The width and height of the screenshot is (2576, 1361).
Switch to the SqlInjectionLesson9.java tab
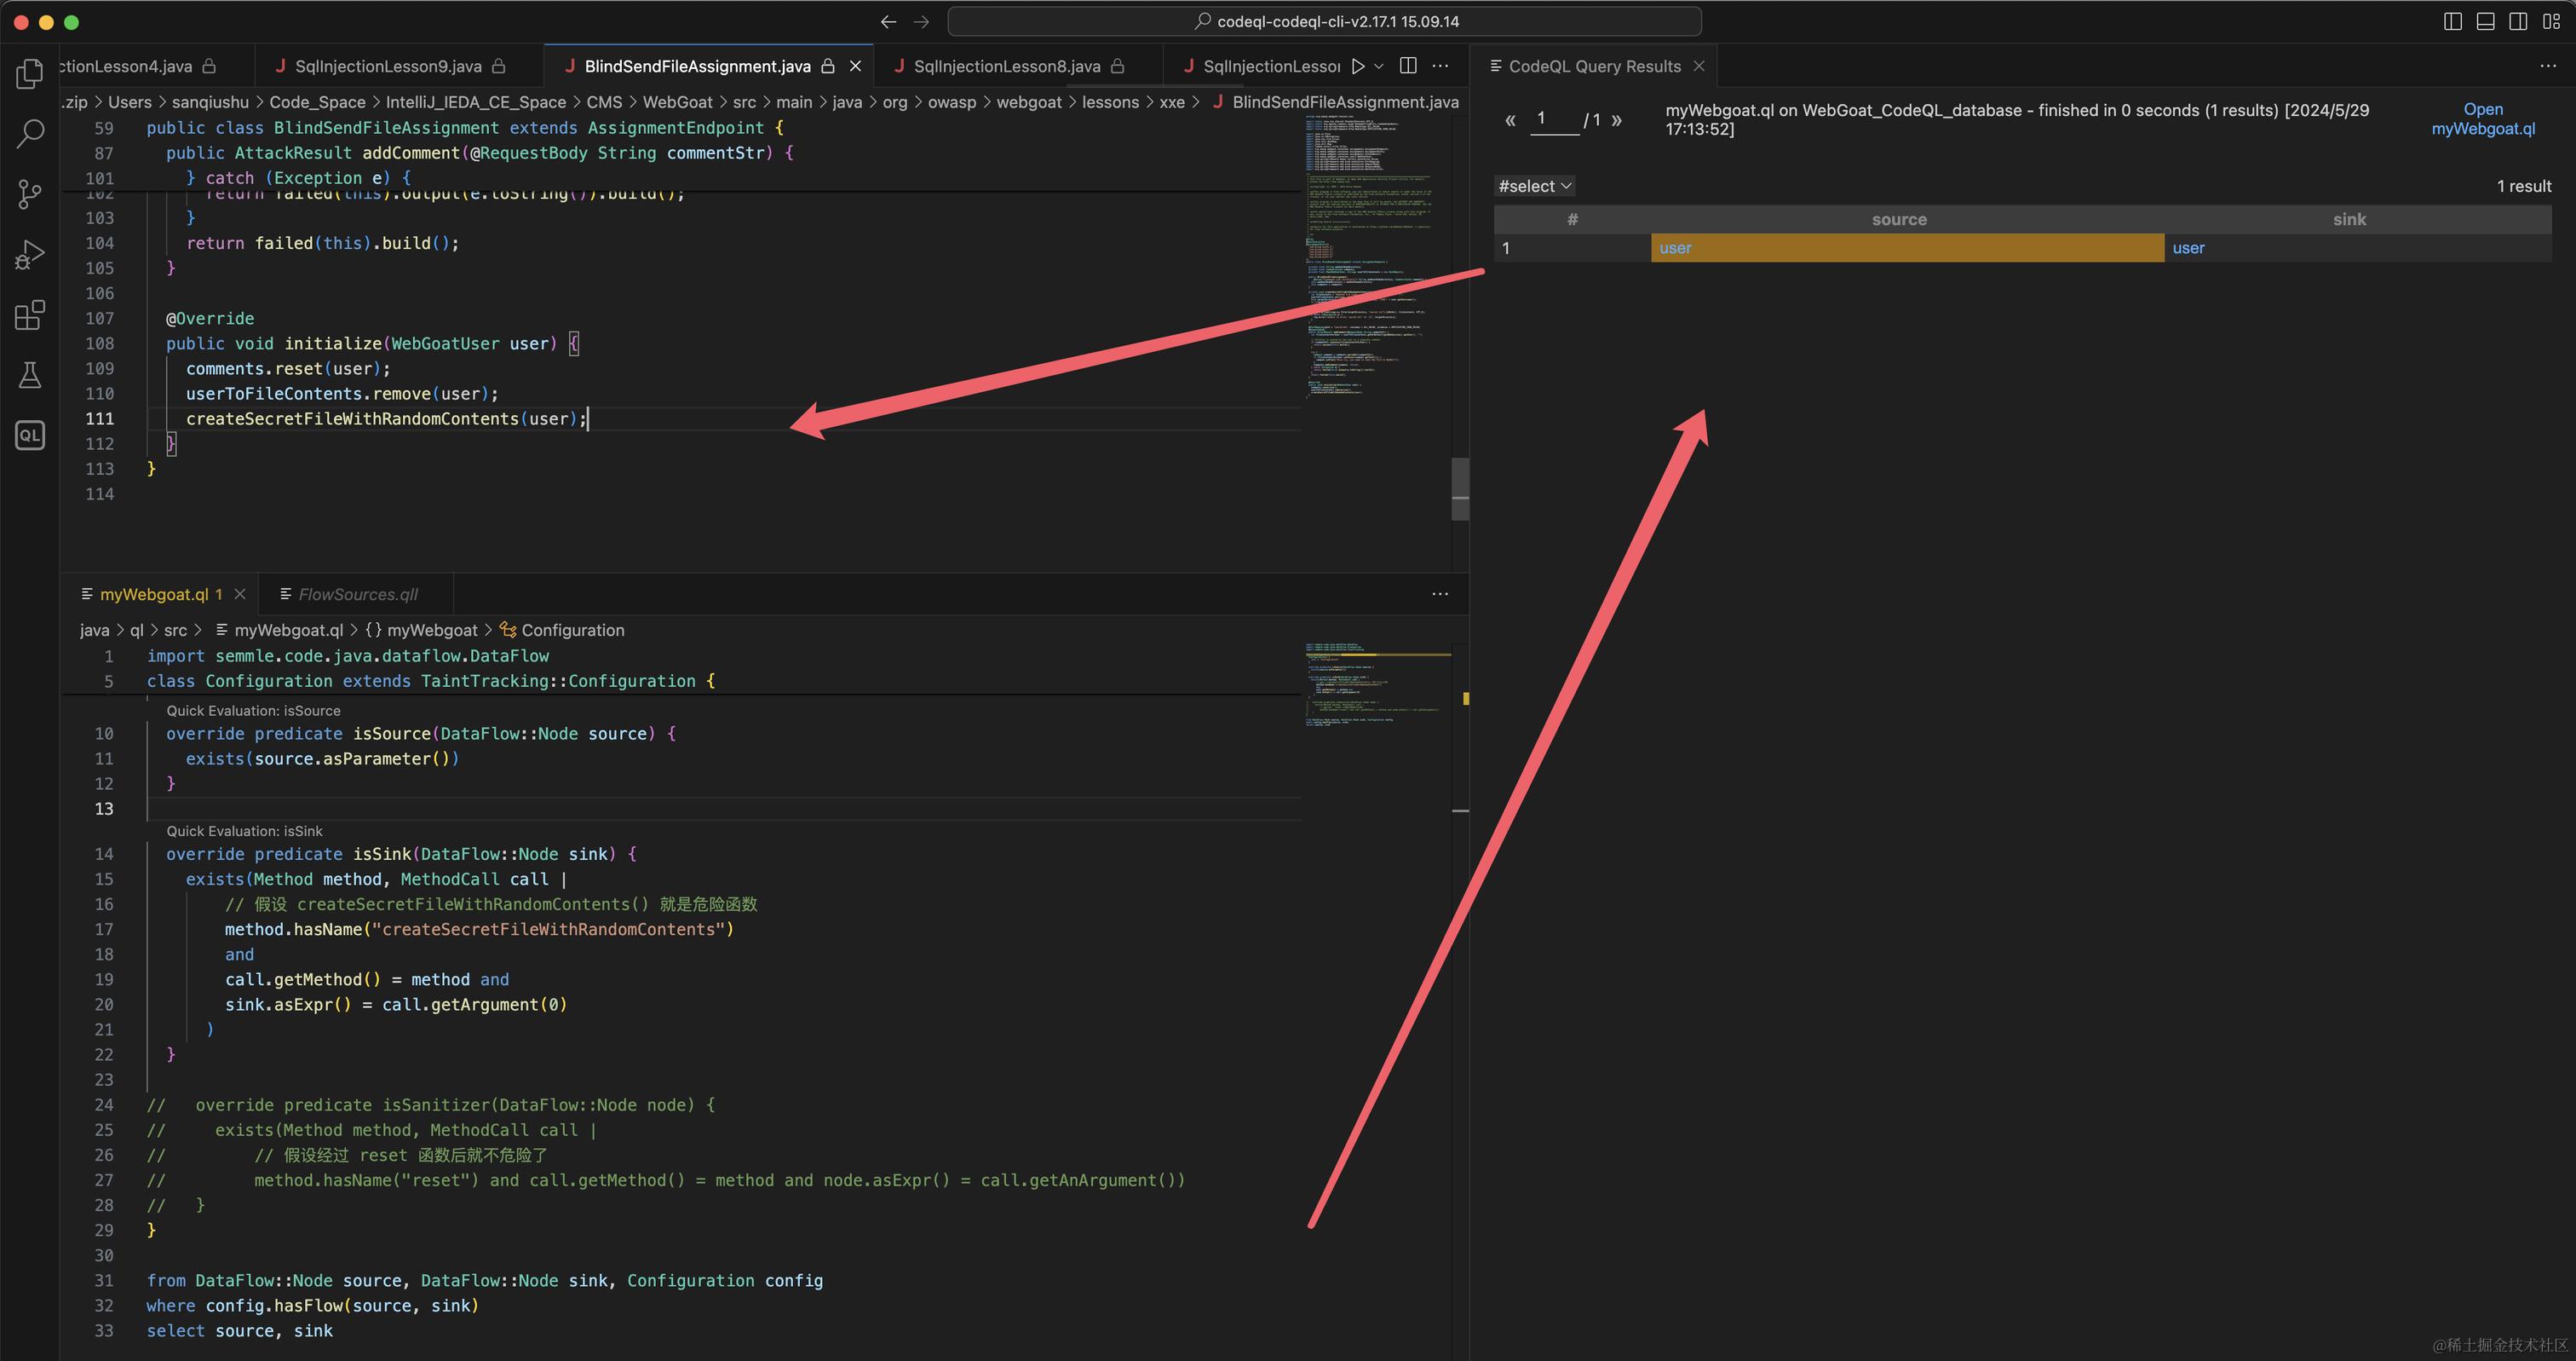(x=388, y=66)
